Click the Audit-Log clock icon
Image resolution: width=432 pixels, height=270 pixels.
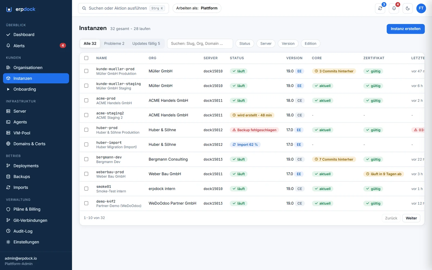coord(8,231)
